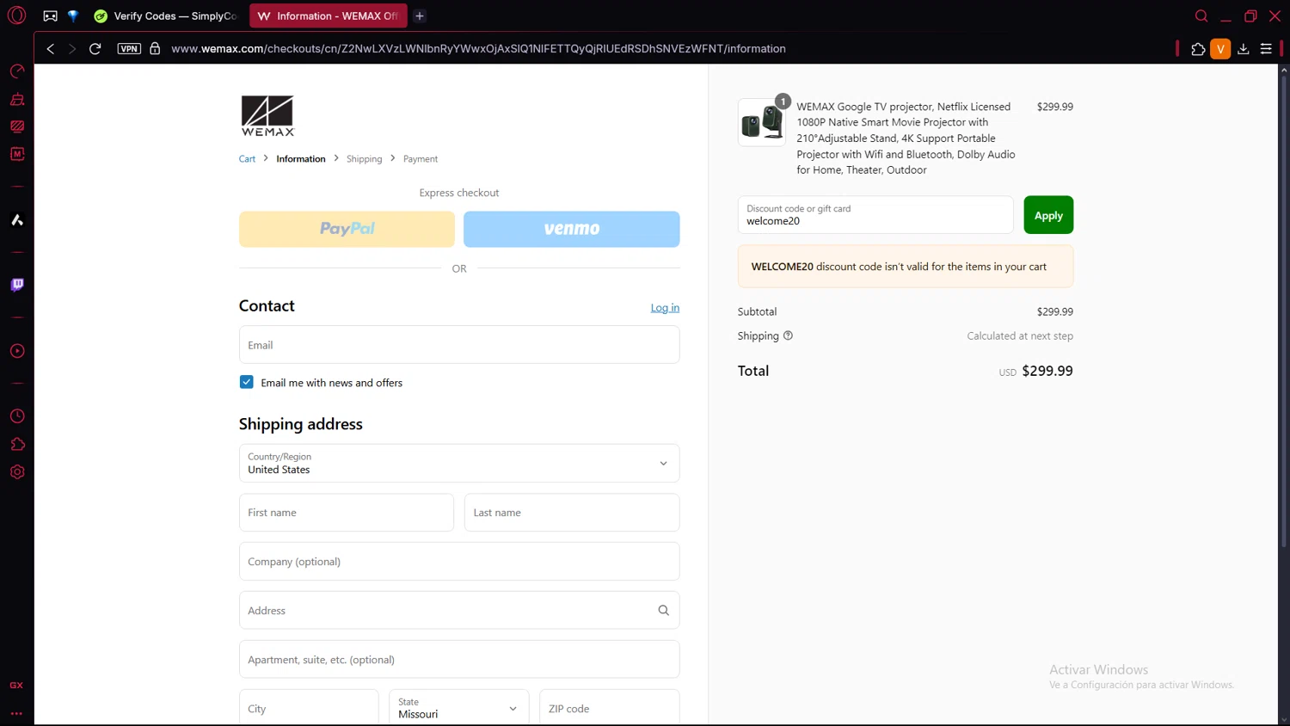Toggle the VPN badge in address bar

click(x=129, y=49)
